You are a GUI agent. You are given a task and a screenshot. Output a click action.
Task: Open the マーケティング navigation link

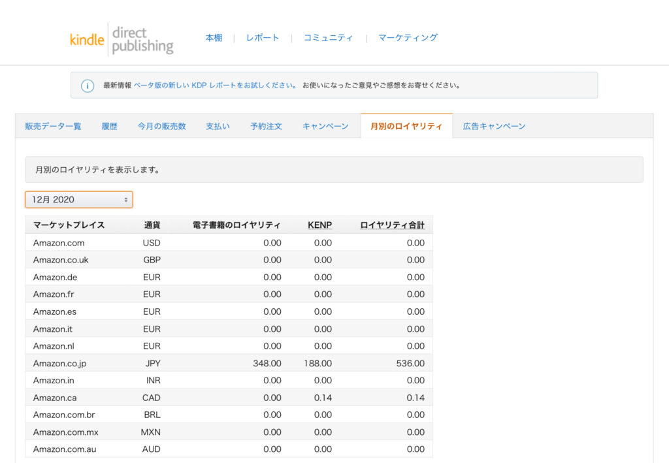point(408,37)
